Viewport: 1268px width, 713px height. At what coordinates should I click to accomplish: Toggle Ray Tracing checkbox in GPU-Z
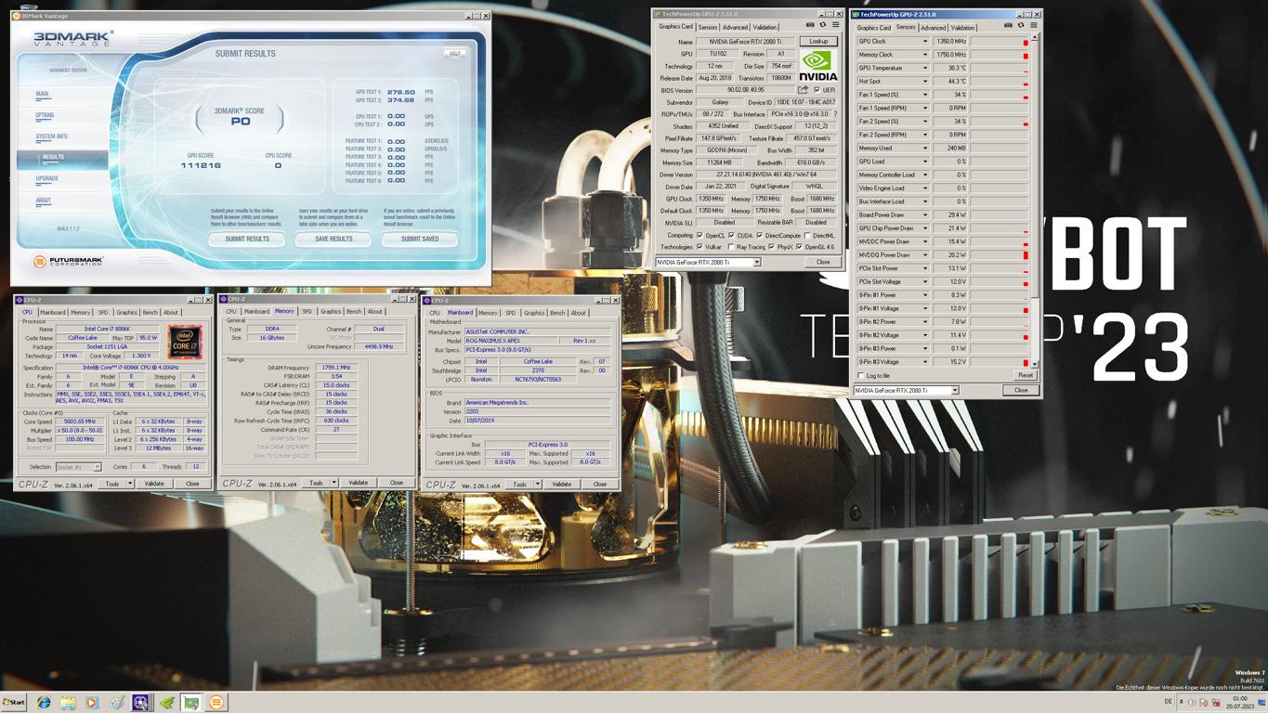732,247
